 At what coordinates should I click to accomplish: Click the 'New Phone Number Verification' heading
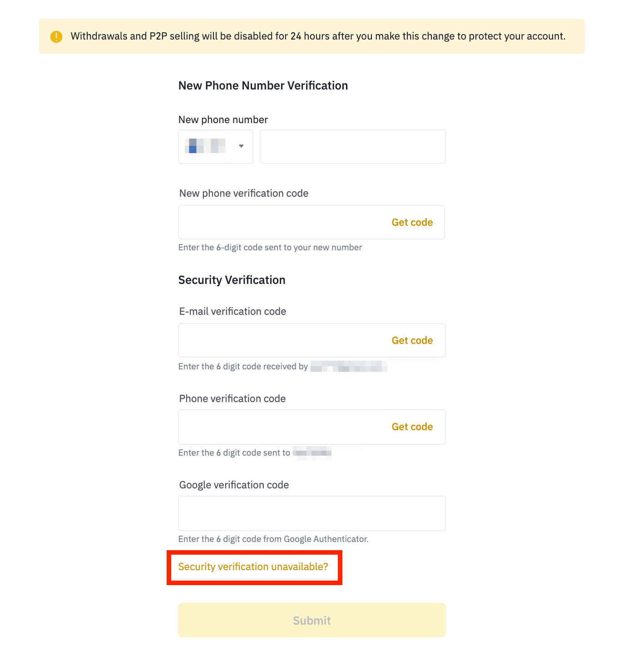[263, 86]
